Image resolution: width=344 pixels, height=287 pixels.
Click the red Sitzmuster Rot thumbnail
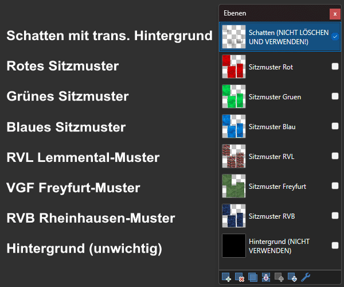234,67
